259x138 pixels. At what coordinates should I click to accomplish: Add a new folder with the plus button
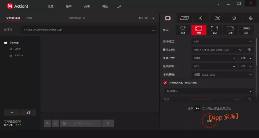[x=12, y=112]
